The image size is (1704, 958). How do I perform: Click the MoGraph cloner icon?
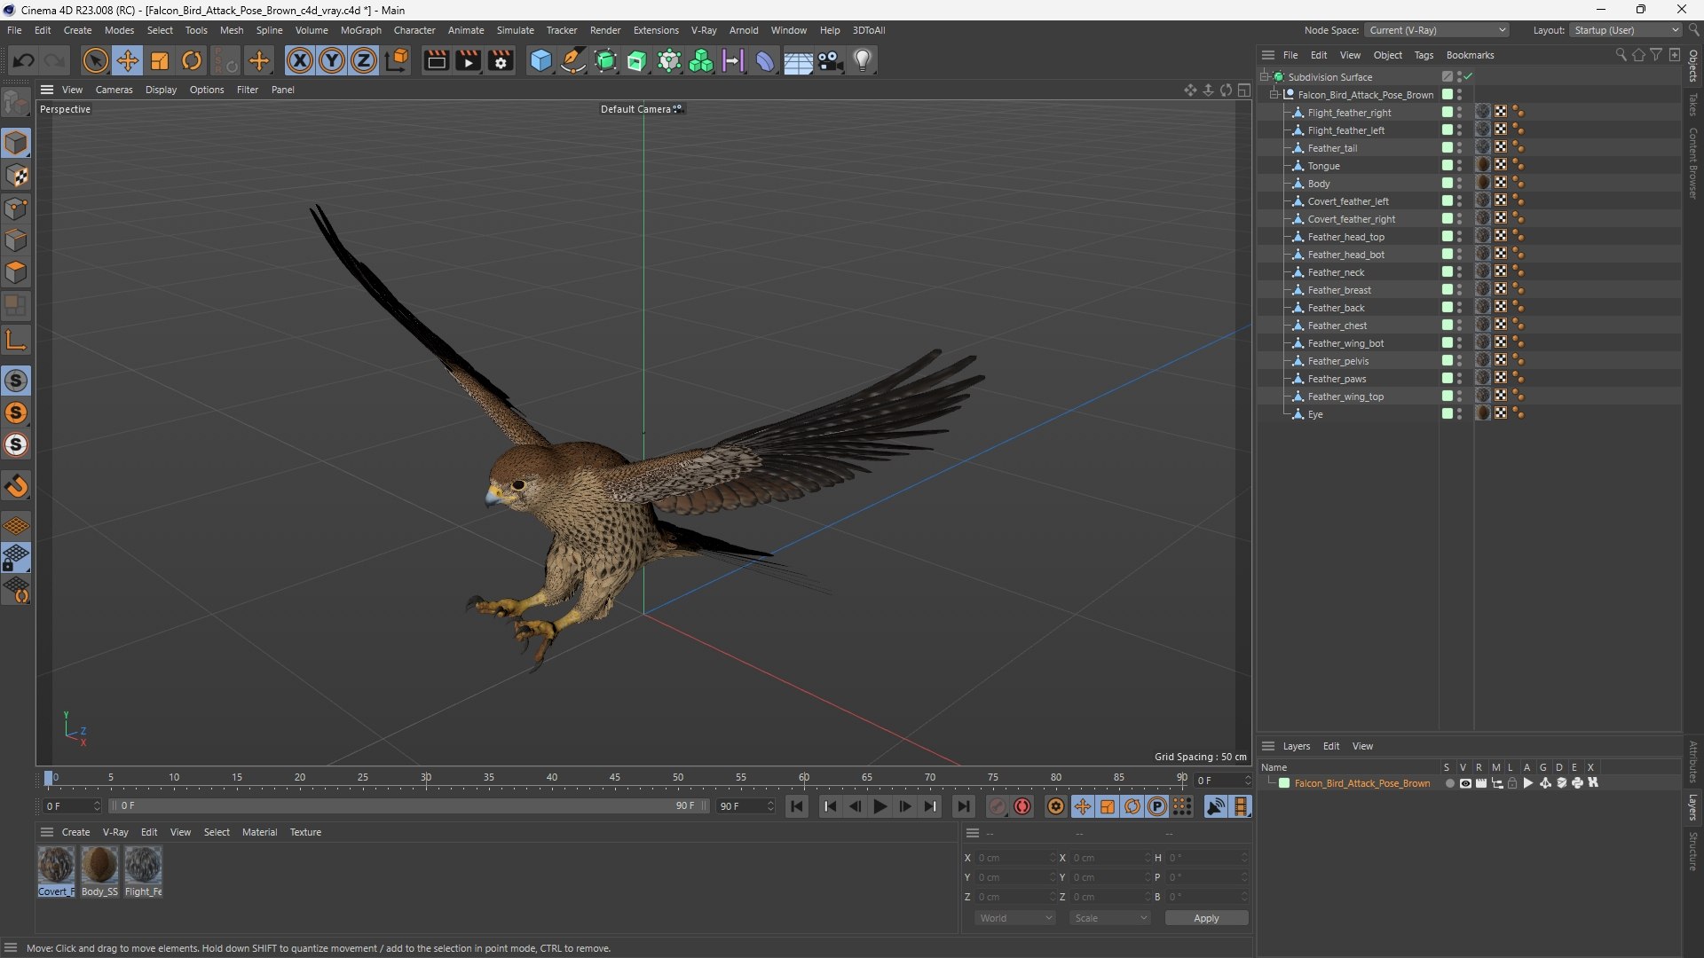coord(701,60)
